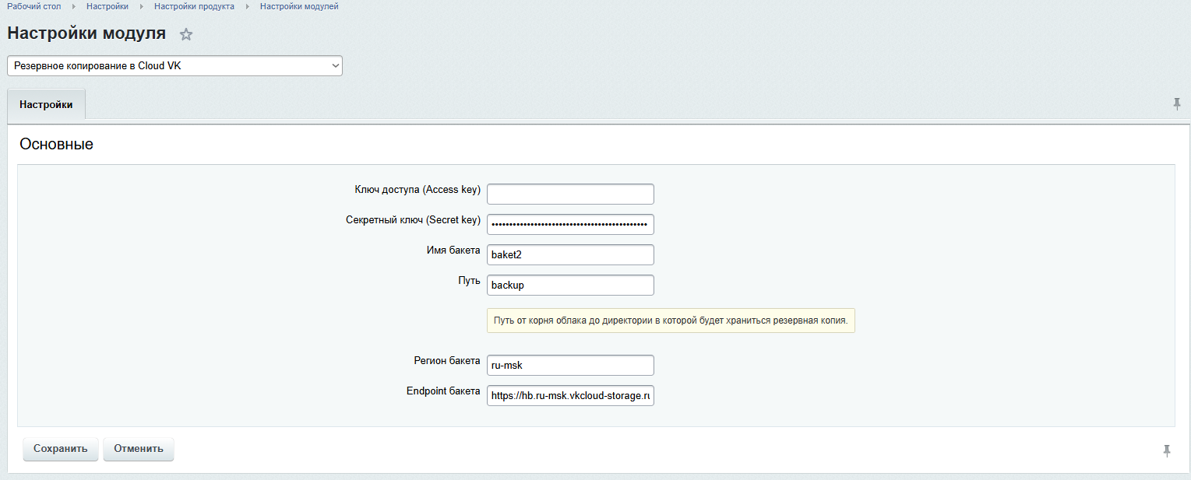Viewport: 1191px width, 480px height.
Task: Click the pin icon beside the Настройки tab
Action: (x=1177, y=104)
